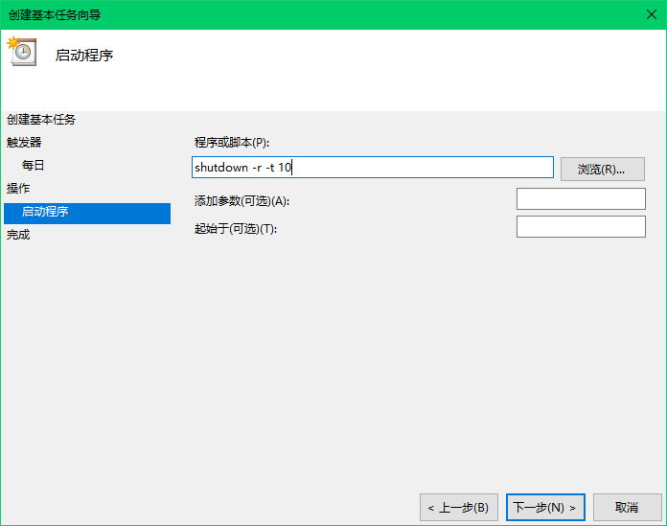
Task: Focus the 添加参数(可选) input field
Action: coord(581,198)
